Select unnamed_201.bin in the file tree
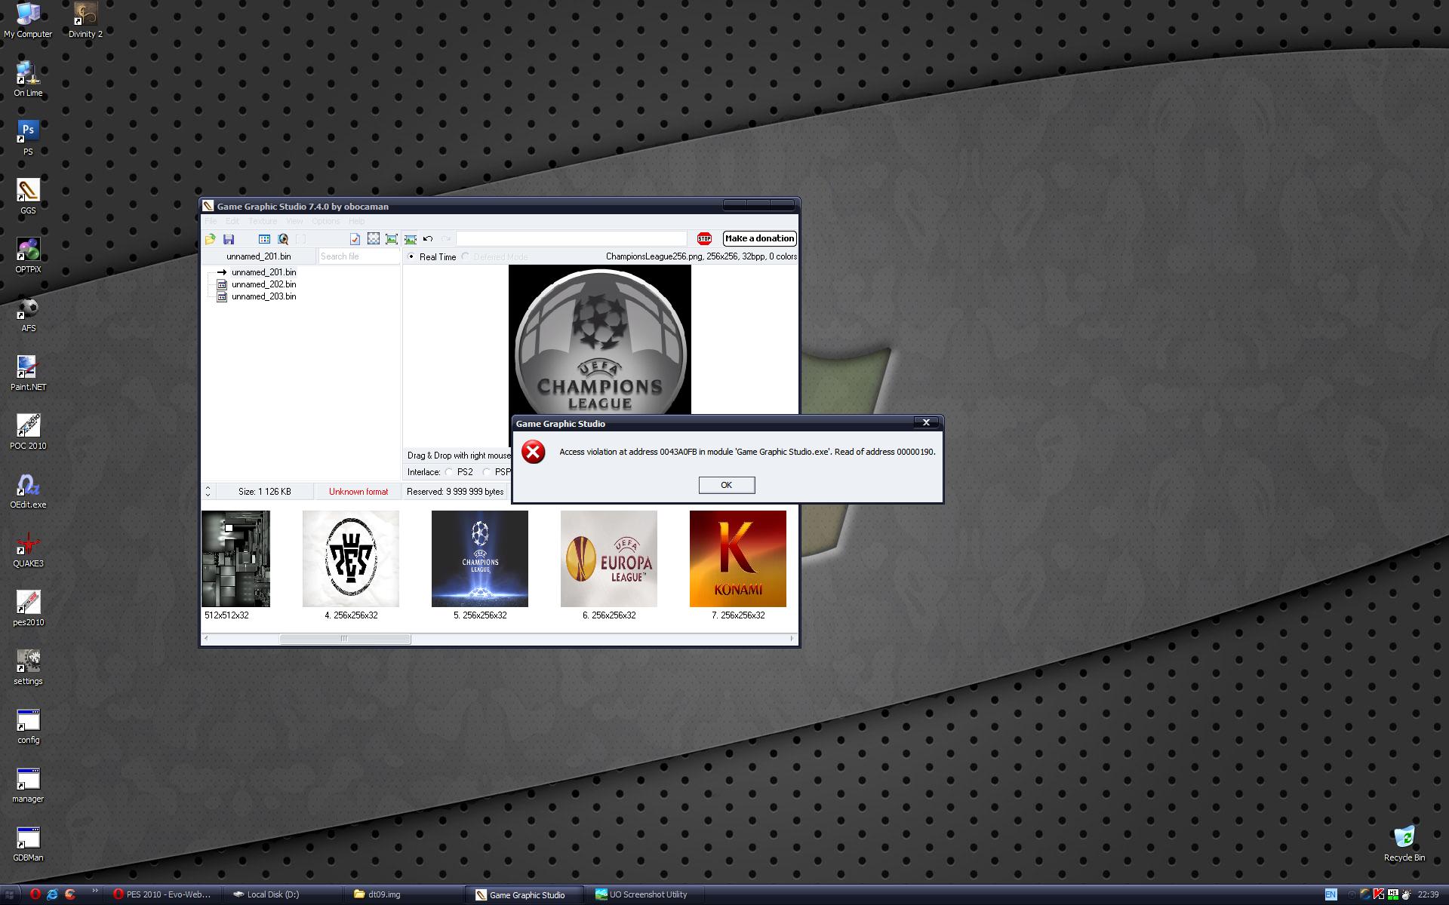This screenshot has width=1449, height=905. (x=263, y=272)
